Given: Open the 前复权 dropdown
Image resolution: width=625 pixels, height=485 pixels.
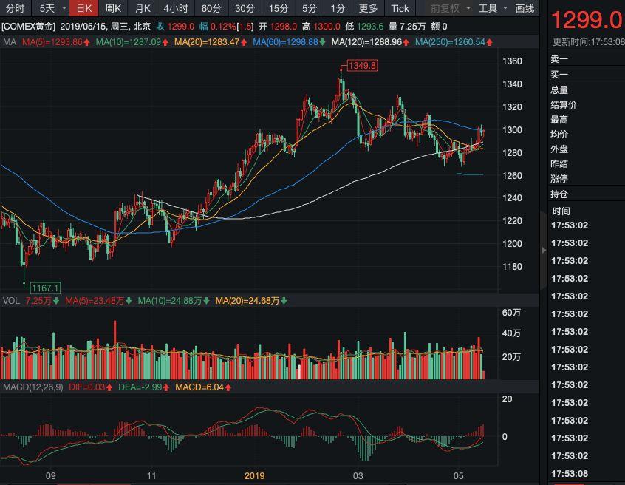Looking at the screenshot, I should coord(451,8).
